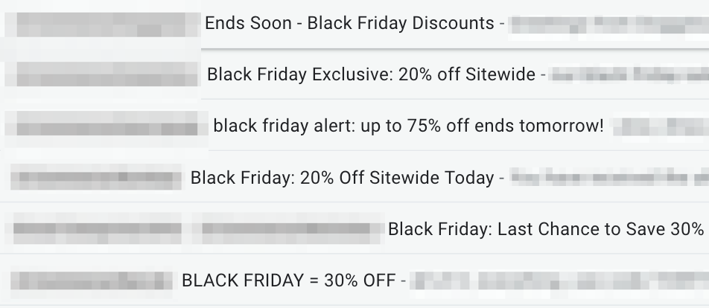The image size is (709, 308).
Task: Open "Black Friday: 20% Off Sitewide Today" email
Action: click(342, 178)
